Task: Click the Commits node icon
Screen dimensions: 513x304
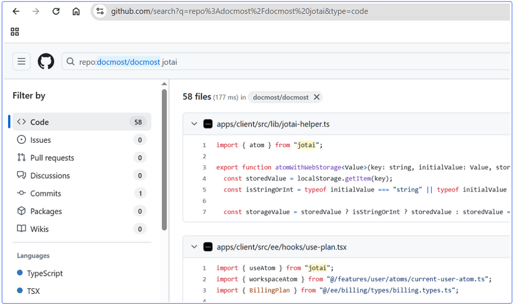Action: pos(21,193)
